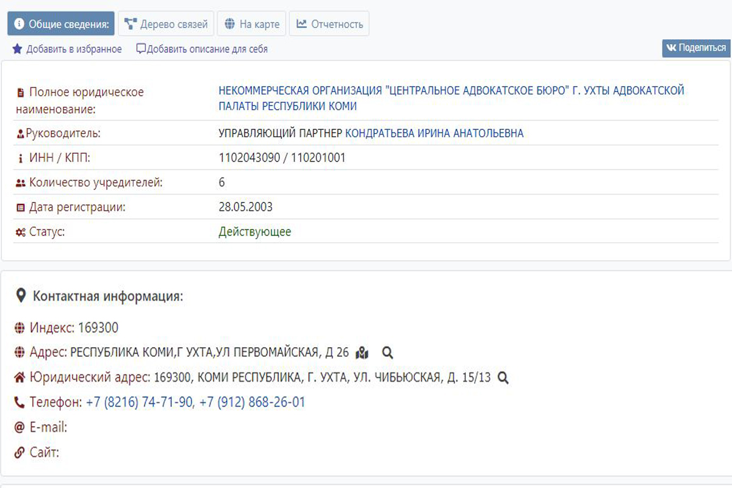Switch to the "На карте" tab
732x488 pixels.
[251, 24]
